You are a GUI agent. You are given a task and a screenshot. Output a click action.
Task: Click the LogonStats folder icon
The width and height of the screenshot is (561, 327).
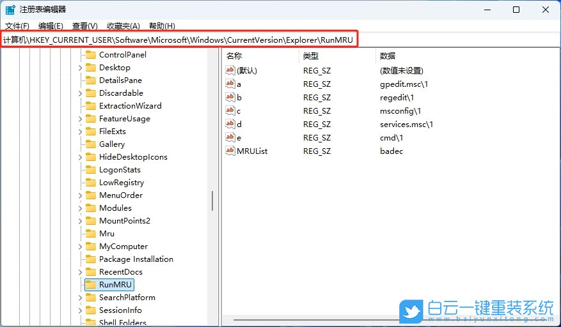coord(91,170)
